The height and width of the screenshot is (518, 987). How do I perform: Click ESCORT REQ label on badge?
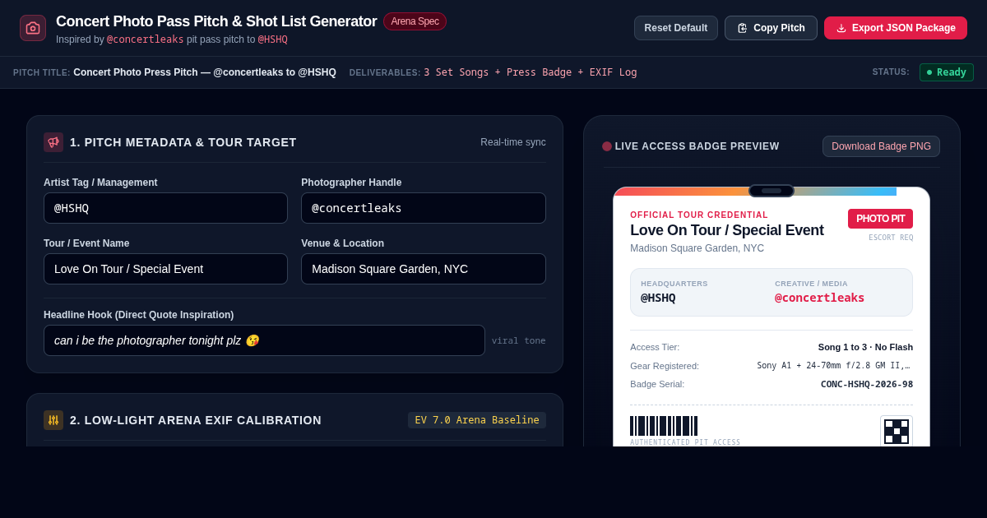(x=891, y=238)
